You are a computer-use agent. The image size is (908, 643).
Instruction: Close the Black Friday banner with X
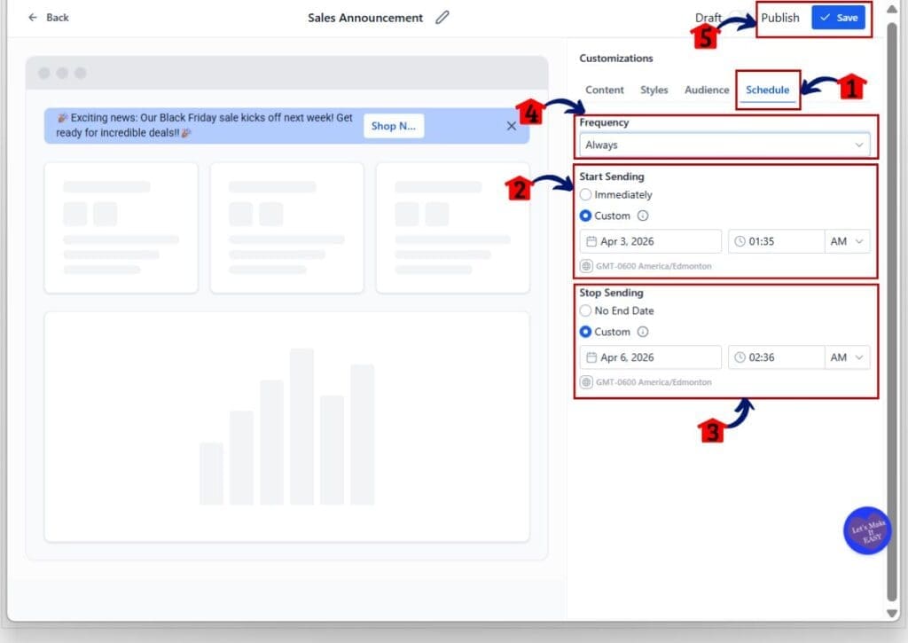pyautogui.click(x=511, y=126)
